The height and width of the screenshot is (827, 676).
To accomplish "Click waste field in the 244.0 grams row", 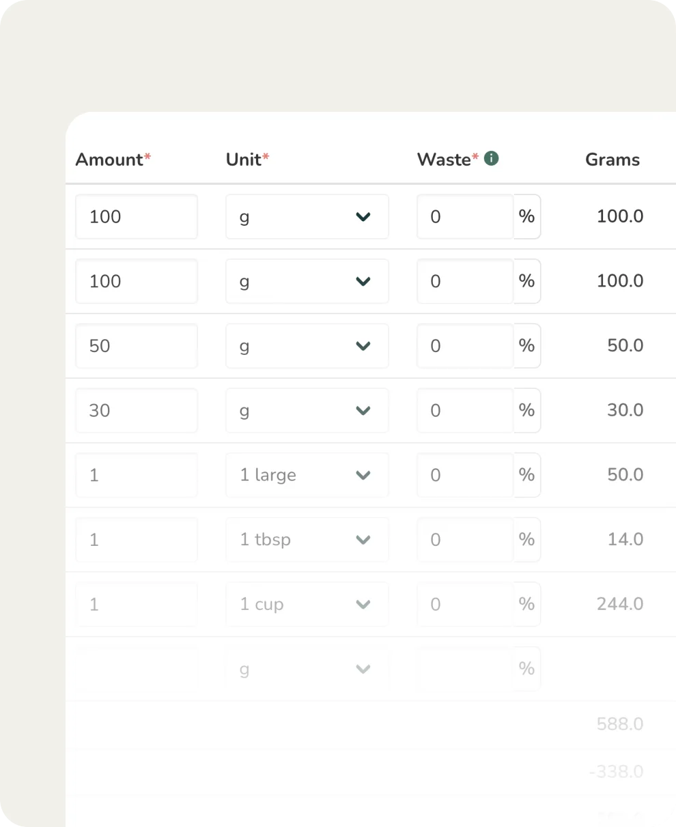I will (464, 605).
